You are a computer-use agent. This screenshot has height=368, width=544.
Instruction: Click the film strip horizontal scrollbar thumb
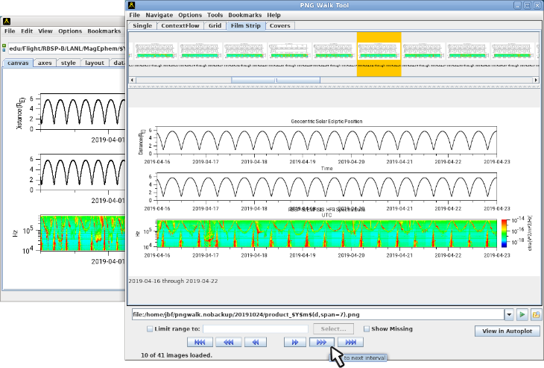tap(276, 80)
